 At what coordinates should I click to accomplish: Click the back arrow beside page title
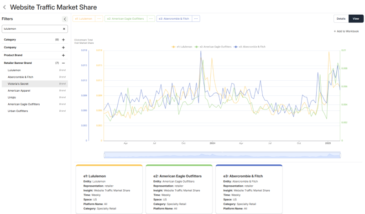5,7
